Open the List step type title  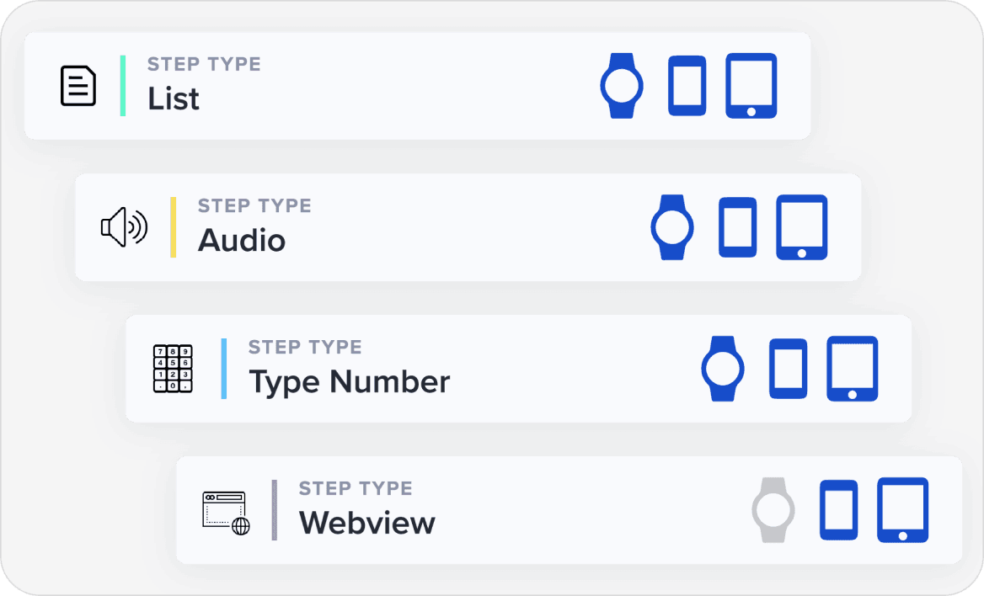tap(174, 99)
